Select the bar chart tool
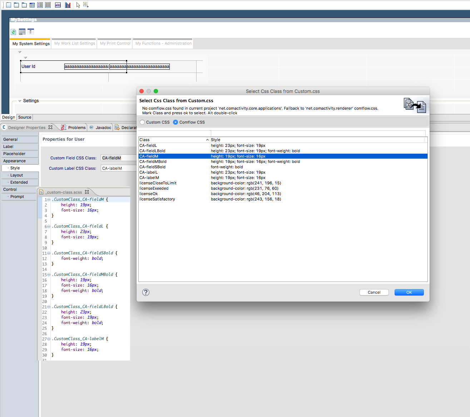Screen dimensions: 470x417 pos(68,5)
